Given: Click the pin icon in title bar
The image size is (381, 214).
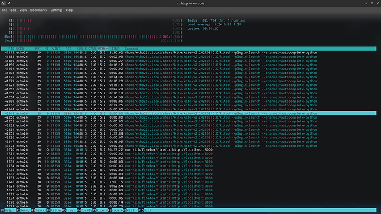Looking at the screenshot, I should tap(9, 3).
